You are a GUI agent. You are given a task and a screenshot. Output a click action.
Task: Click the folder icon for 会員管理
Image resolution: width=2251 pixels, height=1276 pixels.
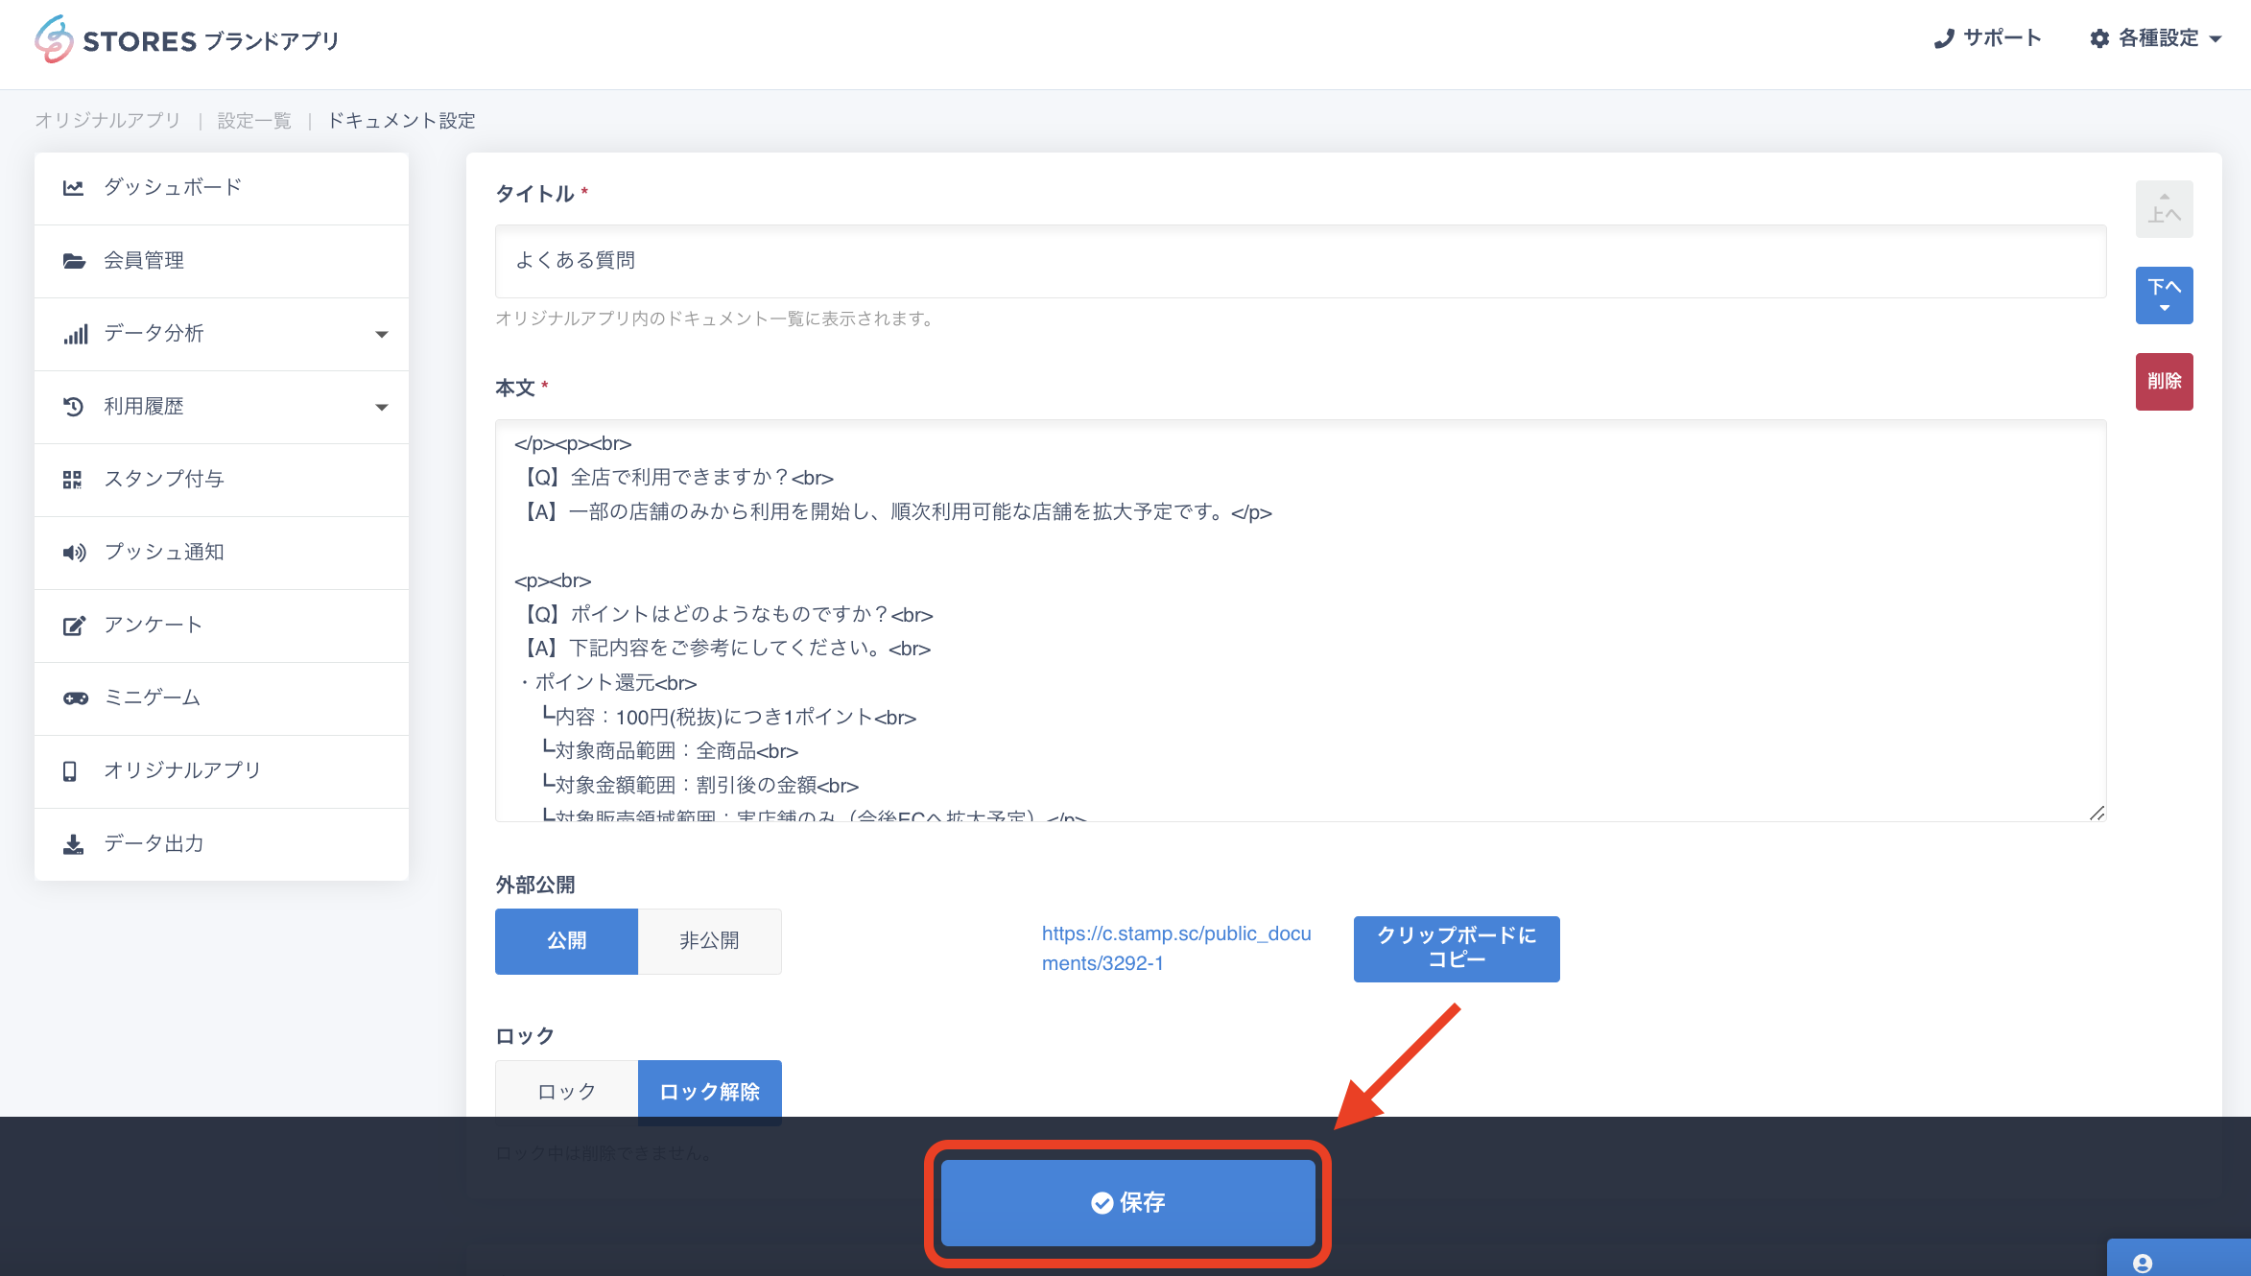pos(73,261)
